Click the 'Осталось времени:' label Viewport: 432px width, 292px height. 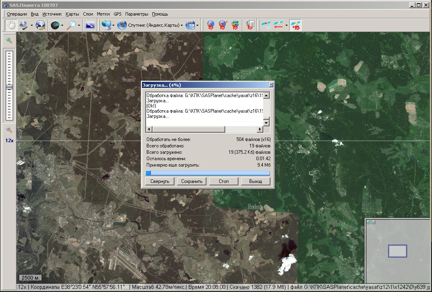(x=166, y=159)
